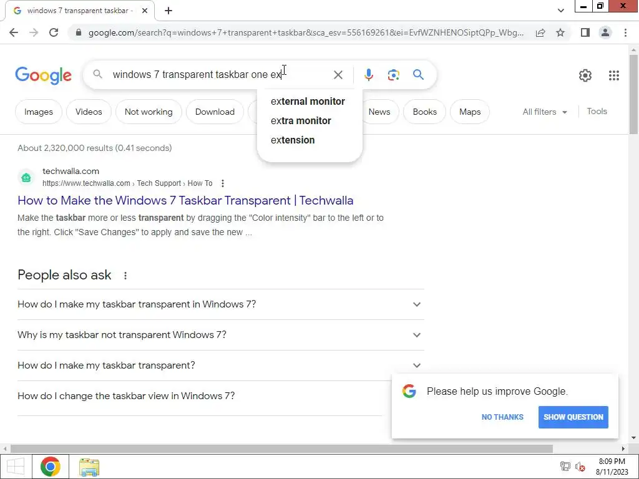Open Google apps grid
Viewport: 639px width, 479px height.
[x=614, y=75]
